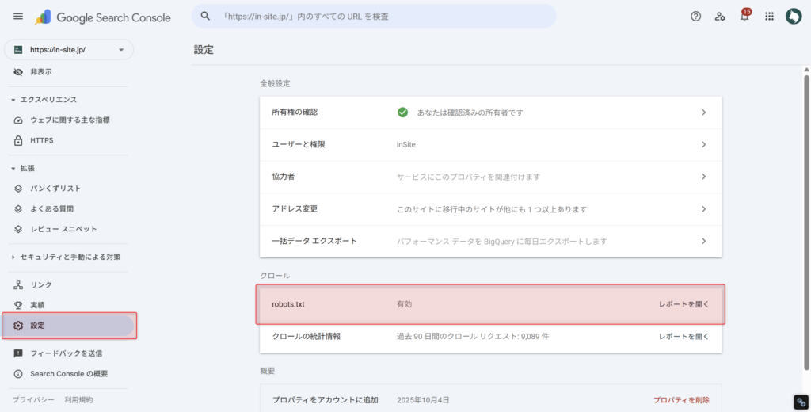Click the speedometer icon for core web vitals
The width and height of the screenshot is (811, 412).
[18, 120]
